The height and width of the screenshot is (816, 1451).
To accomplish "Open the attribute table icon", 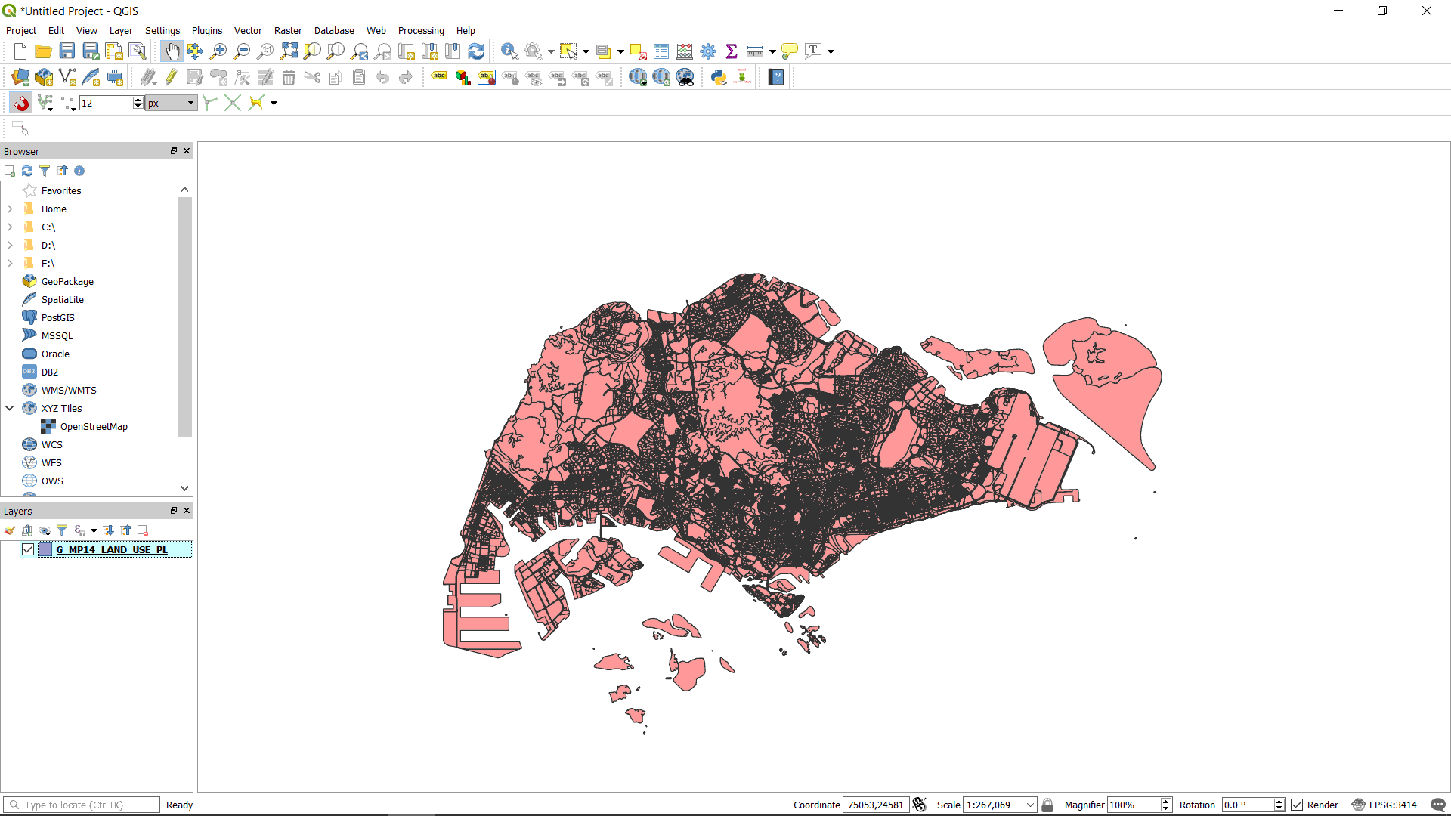I will pyautogui.click(x=661, y=51).
